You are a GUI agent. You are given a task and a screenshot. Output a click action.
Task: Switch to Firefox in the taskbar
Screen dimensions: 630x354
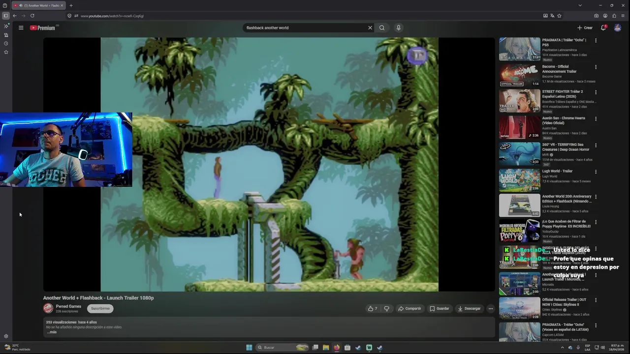pyautogui.click(x=337, y=348)
